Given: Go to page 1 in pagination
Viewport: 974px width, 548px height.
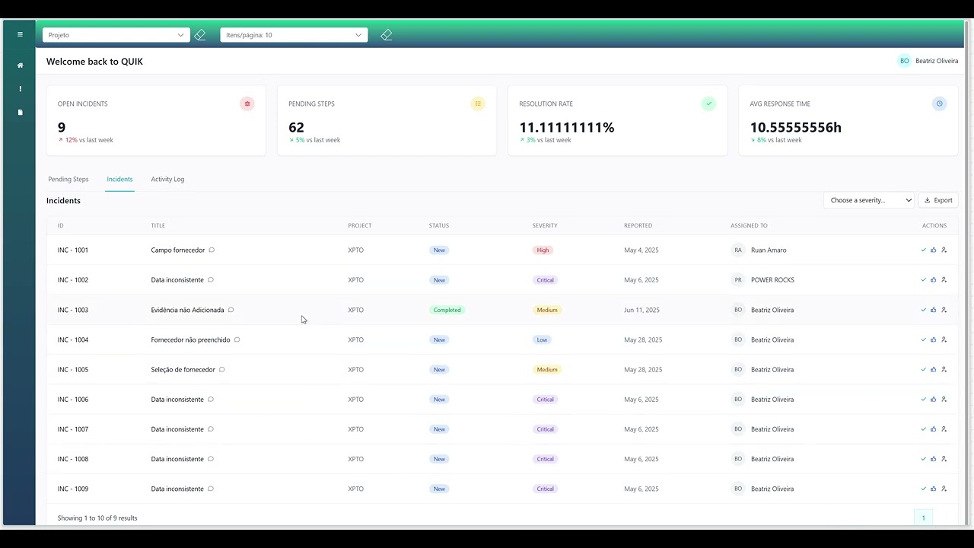Looking at the screenshot, I should pyautogui.click(x=923, y=518).
